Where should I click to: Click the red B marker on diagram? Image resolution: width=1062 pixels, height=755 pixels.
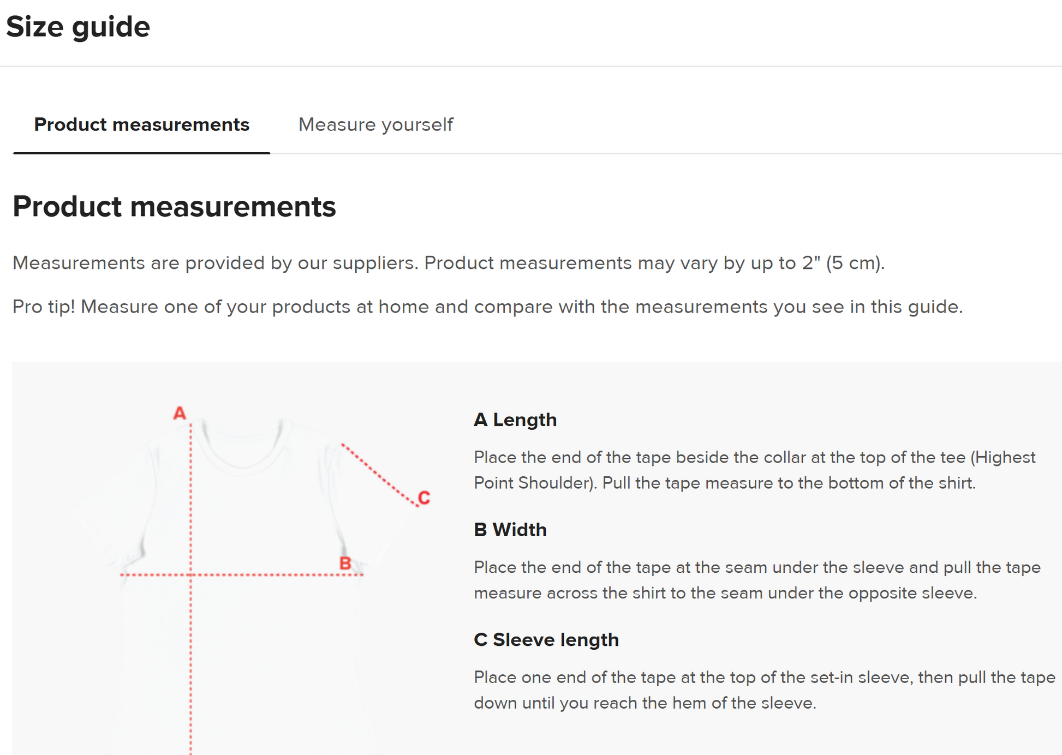pyautogui.click(x=345, y=563)
